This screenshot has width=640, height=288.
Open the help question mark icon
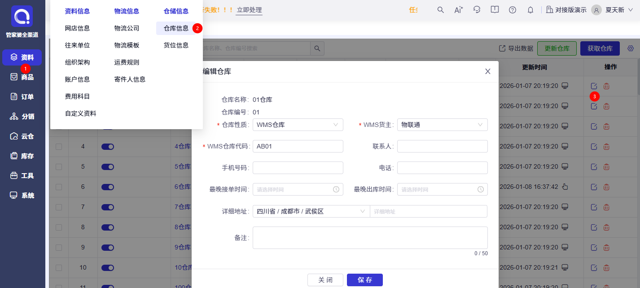point(513,10)
